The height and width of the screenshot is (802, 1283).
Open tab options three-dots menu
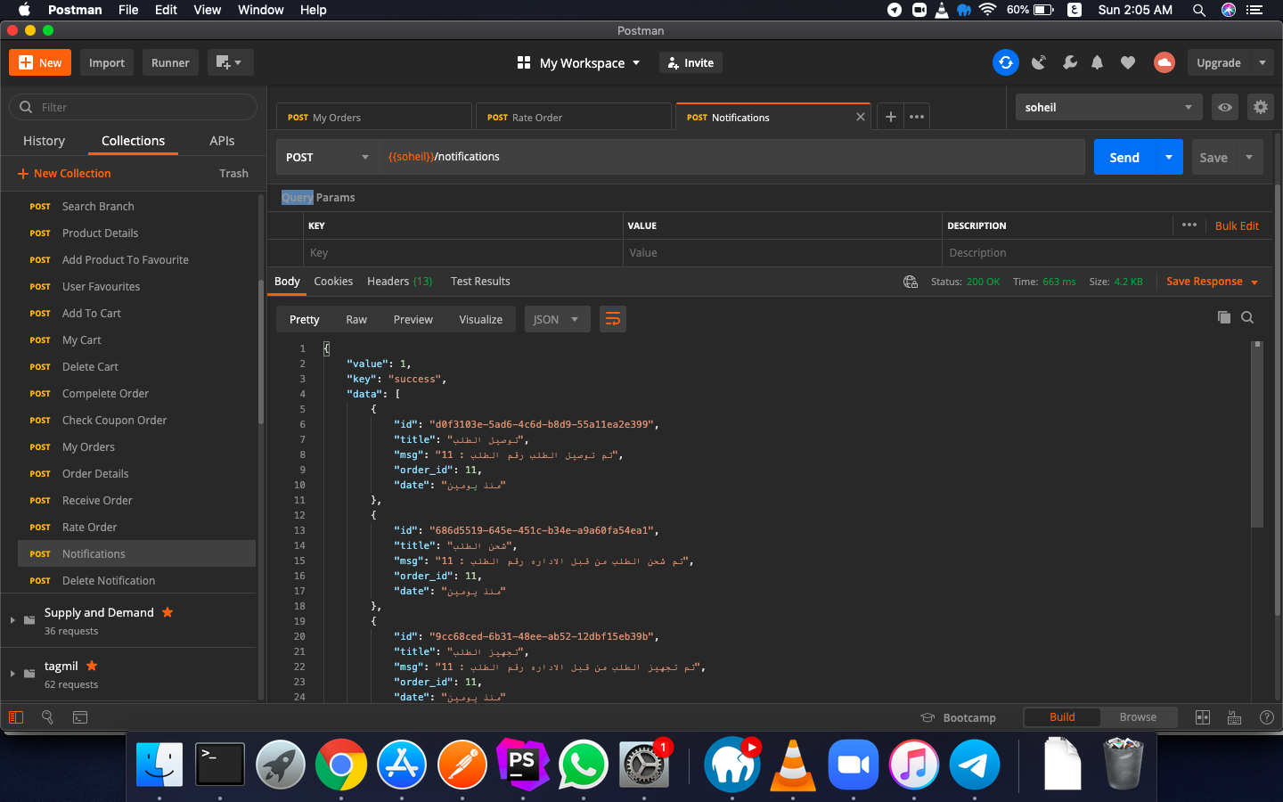pyautogui.click(x=917, y=117)
